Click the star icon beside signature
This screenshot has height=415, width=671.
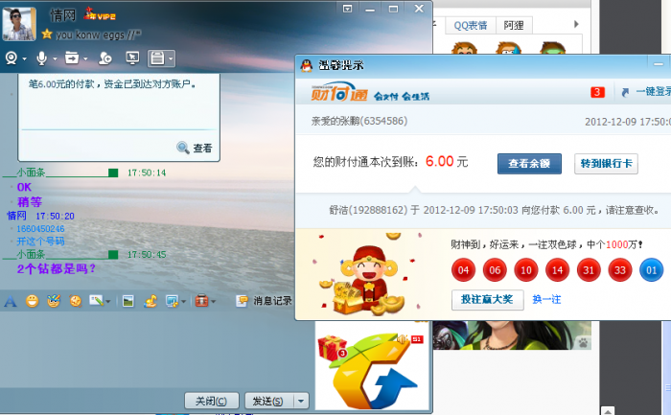(x=47, y=35)
